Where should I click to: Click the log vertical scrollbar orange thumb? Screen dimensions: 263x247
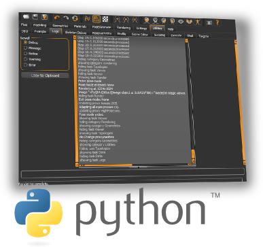(193, 154)
